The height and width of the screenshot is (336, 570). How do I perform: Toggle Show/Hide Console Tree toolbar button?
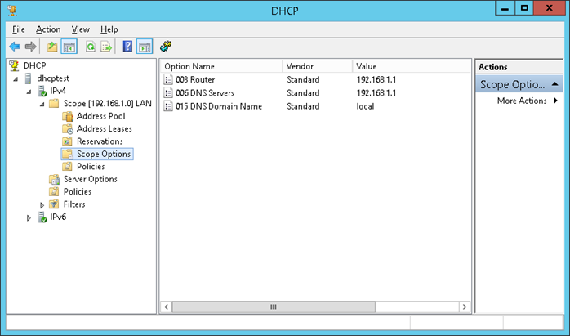pyautogui.click(x=69, y=47)
